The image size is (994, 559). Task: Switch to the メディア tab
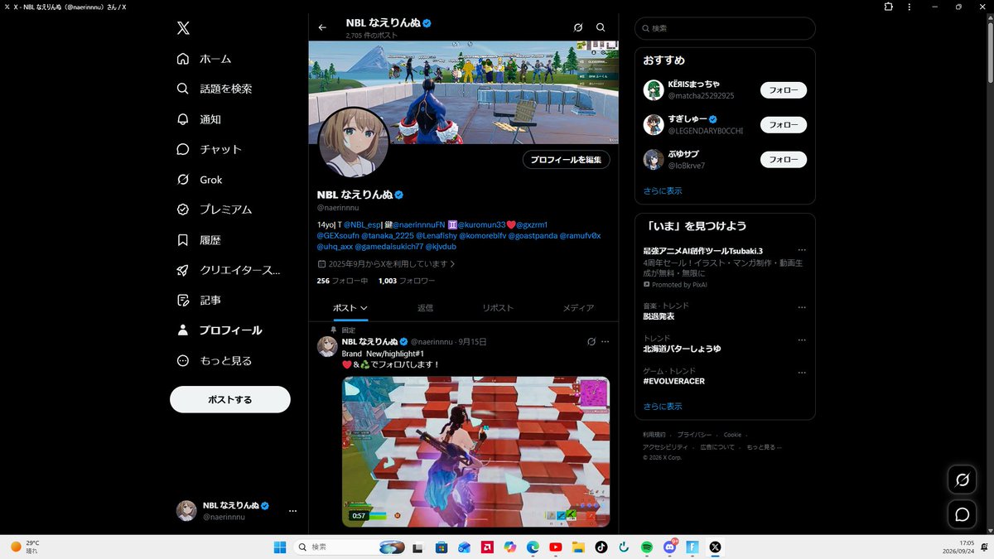click(x=578, y=308)
